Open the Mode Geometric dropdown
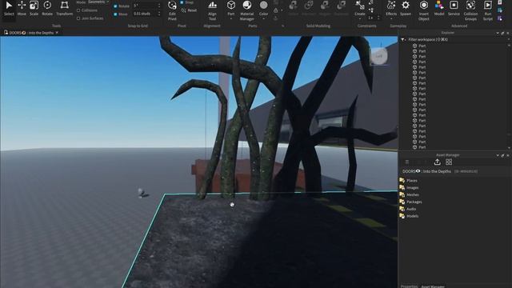Image resolution: width=512 pixels, height=288 pixels. click(x=98, y=2)
